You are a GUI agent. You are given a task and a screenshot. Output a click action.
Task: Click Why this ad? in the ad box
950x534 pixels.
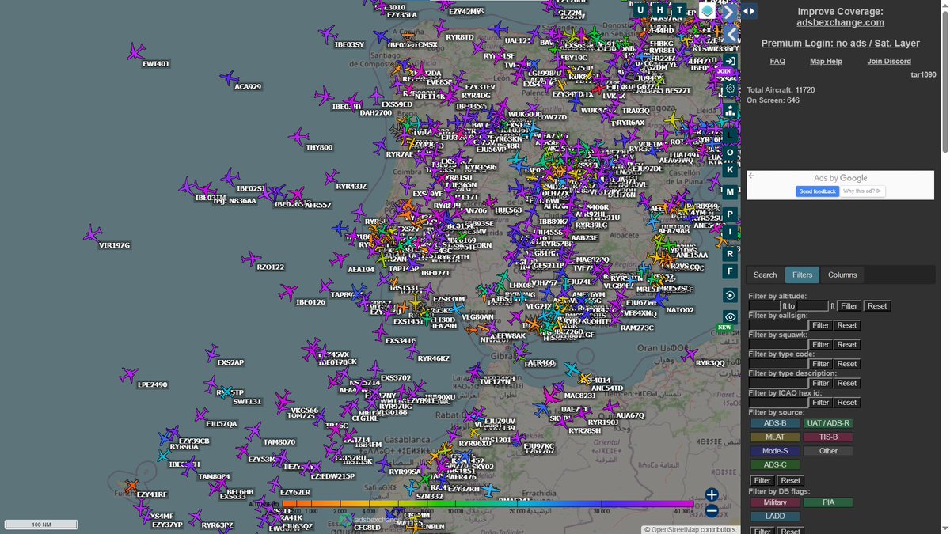[x=863, y=191]
